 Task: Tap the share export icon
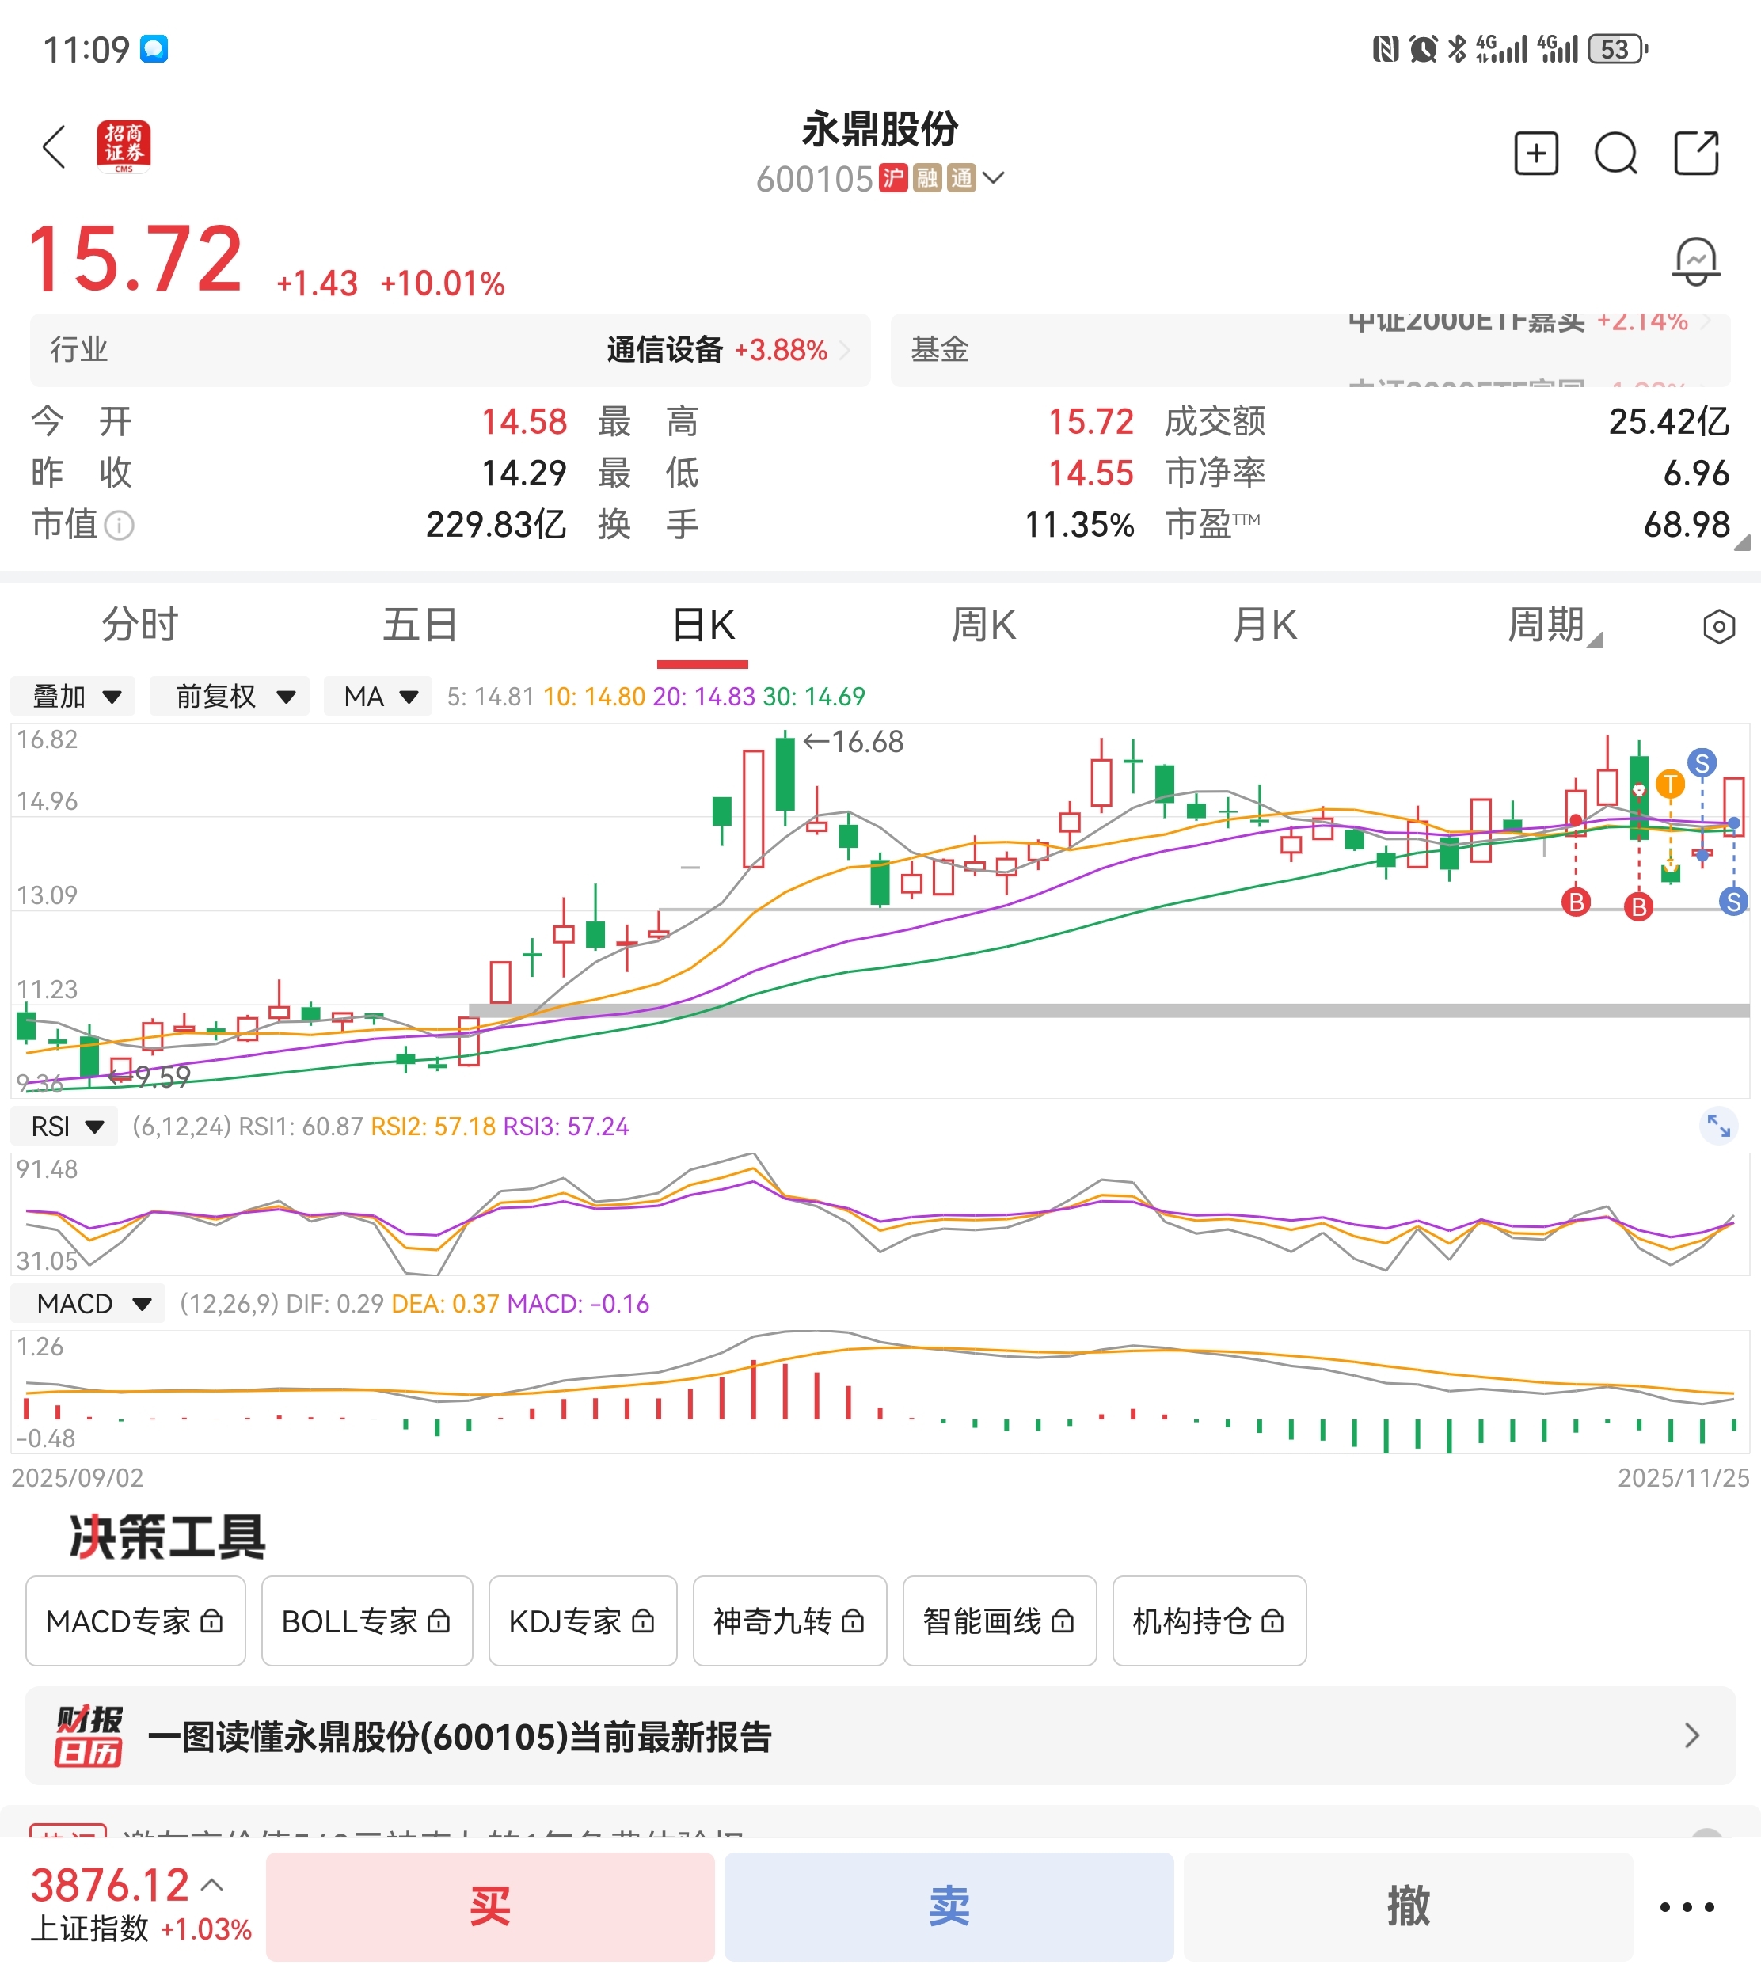coord(1695,153)
